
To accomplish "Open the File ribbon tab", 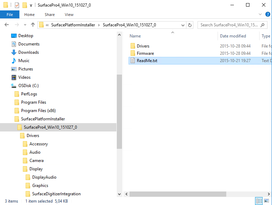I will [x=10, y=15].
